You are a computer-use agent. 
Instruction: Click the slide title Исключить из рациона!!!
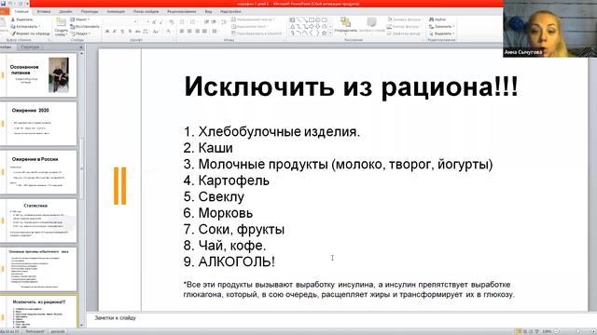coord(351,87)
